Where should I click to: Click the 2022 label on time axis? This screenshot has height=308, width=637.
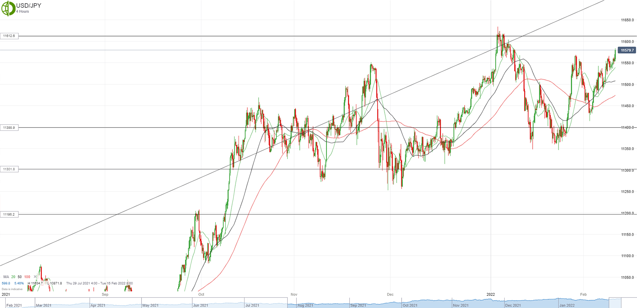pyautogui.click(x=490, y=295)
